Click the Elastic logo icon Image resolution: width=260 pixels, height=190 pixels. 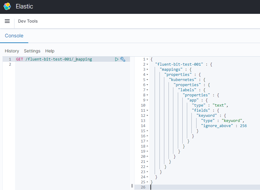7,6
